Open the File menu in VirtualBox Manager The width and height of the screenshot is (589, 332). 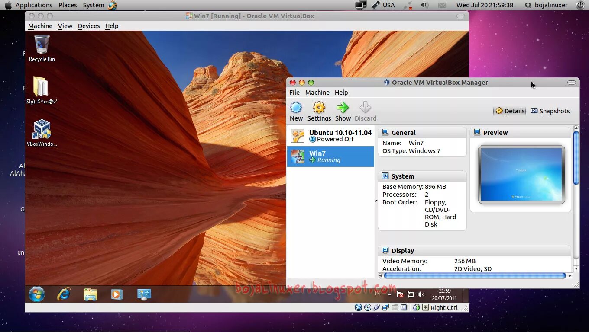(294, 93)
